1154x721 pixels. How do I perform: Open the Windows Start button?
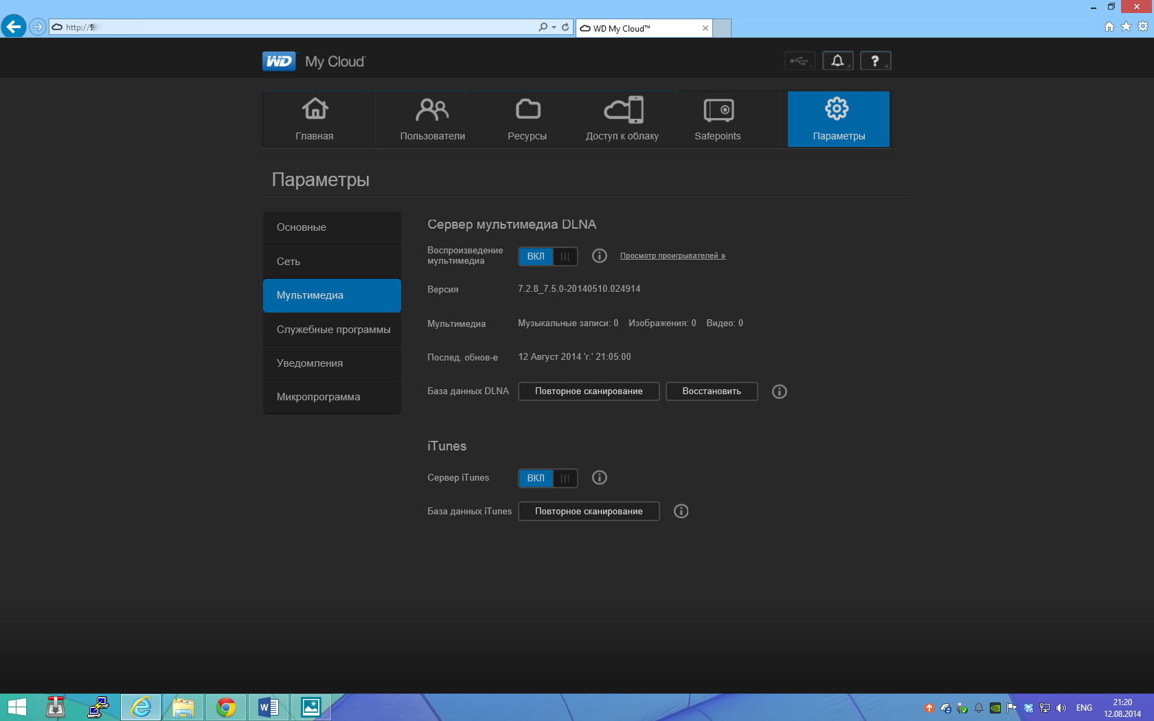pyautogui.click(x=16, y=707)
